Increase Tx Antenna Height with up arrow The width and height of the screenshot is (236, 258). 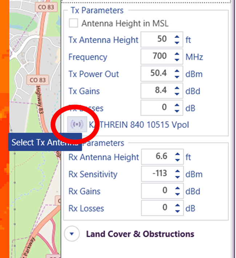click(177, 37)
